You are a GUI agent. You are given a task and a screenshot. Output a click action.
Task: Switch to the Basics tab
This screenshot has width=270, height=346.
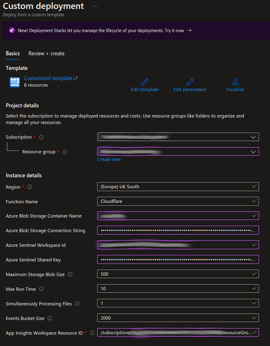(x=13, y=53)
